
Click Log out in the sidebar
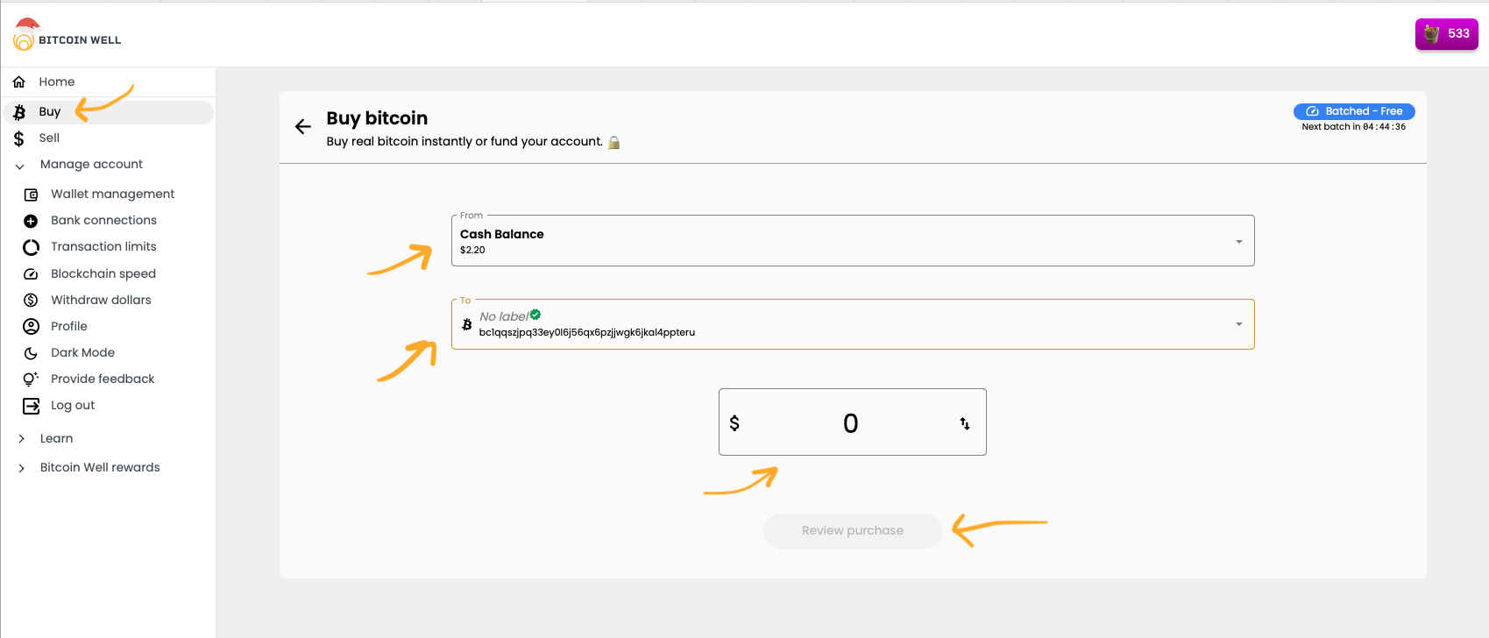click(x=72, y=406)
